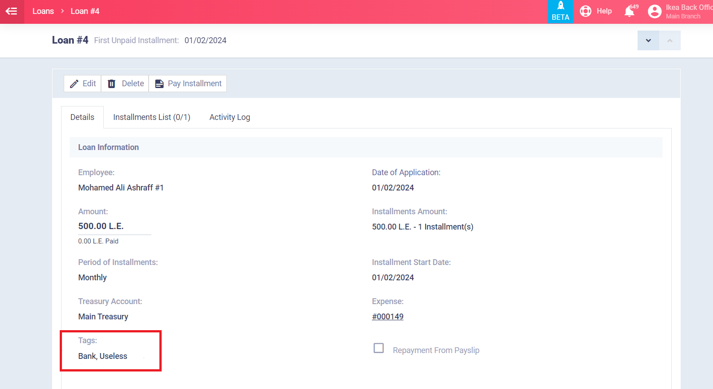The width and height of the screenshot is (713, 389).
Task: Click the Loan Information section header
Action: 108,147
